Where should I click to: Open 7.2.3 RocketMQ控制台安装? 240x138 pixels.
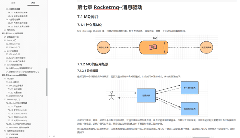[x=17, y=127]
